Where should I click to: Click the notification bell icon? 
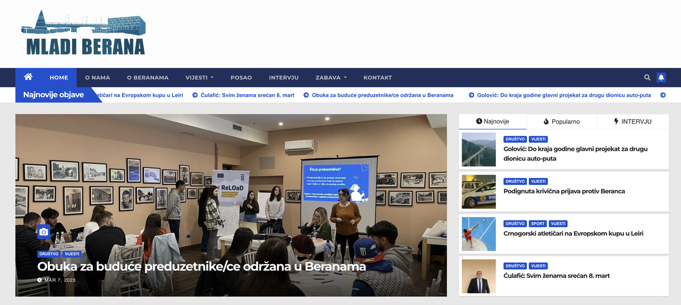point(661,78)
